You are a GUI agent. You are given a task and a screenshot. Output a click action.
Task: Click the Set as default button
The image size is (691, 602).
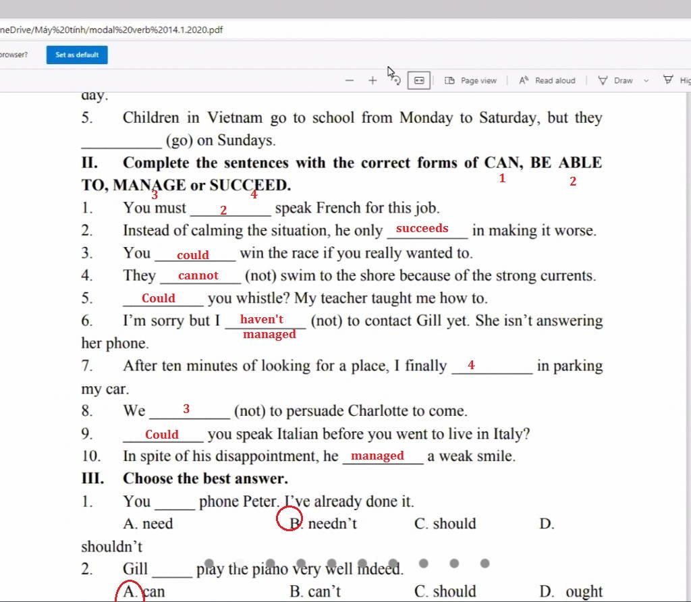(77, 55)
